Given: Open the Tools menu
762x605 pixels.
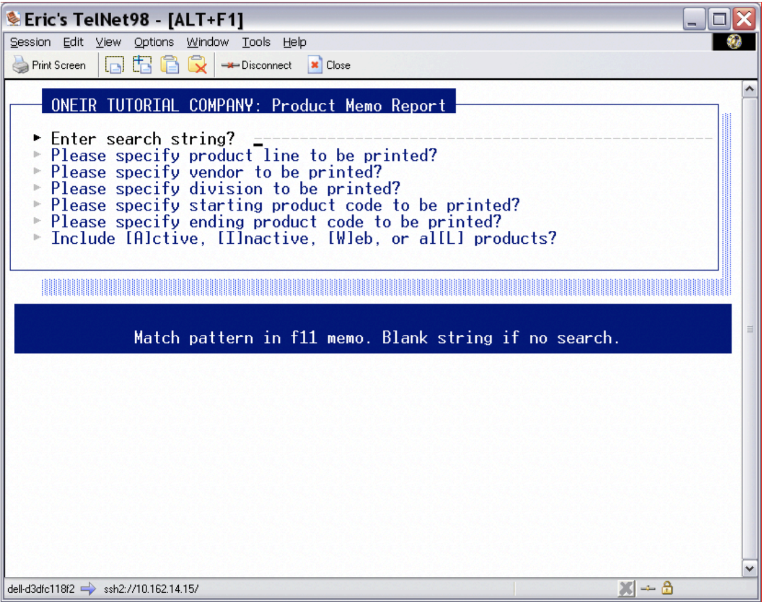Looking at the screenshot, I should 256,42.
